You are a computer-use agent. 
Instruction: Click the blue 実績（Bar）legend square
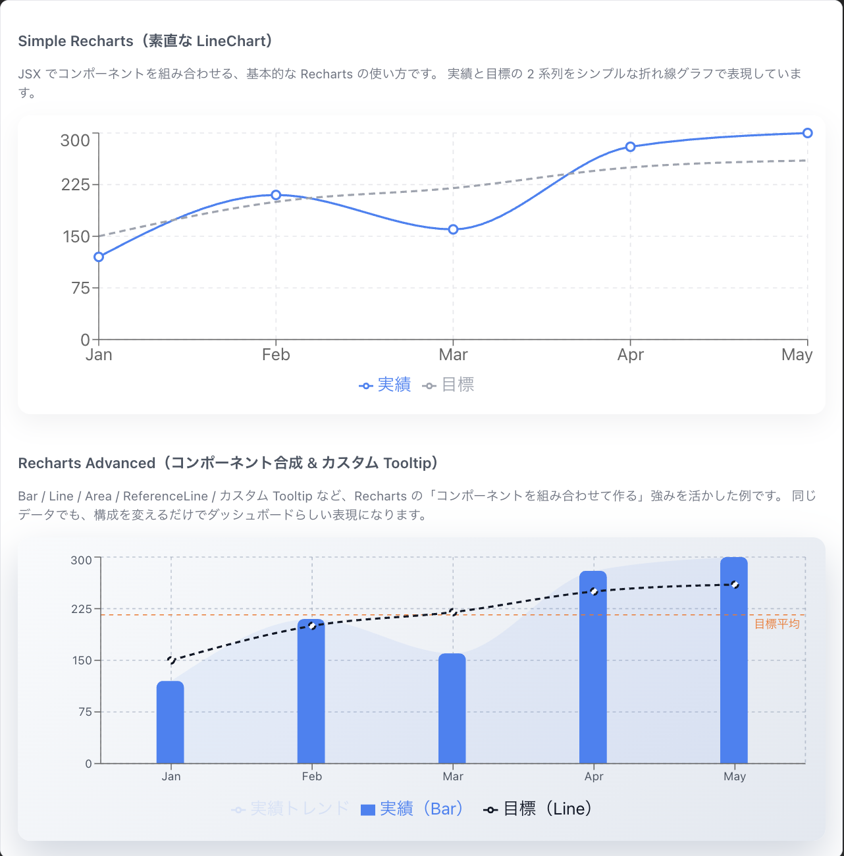367,809
